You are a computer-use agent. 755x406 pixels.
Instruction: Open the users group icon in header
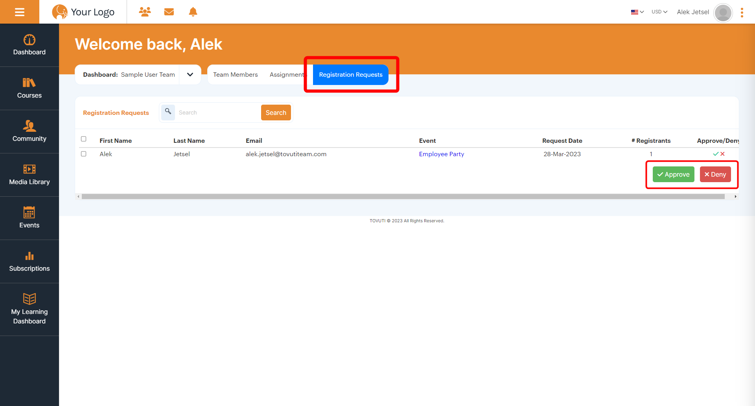pos(145,12)
